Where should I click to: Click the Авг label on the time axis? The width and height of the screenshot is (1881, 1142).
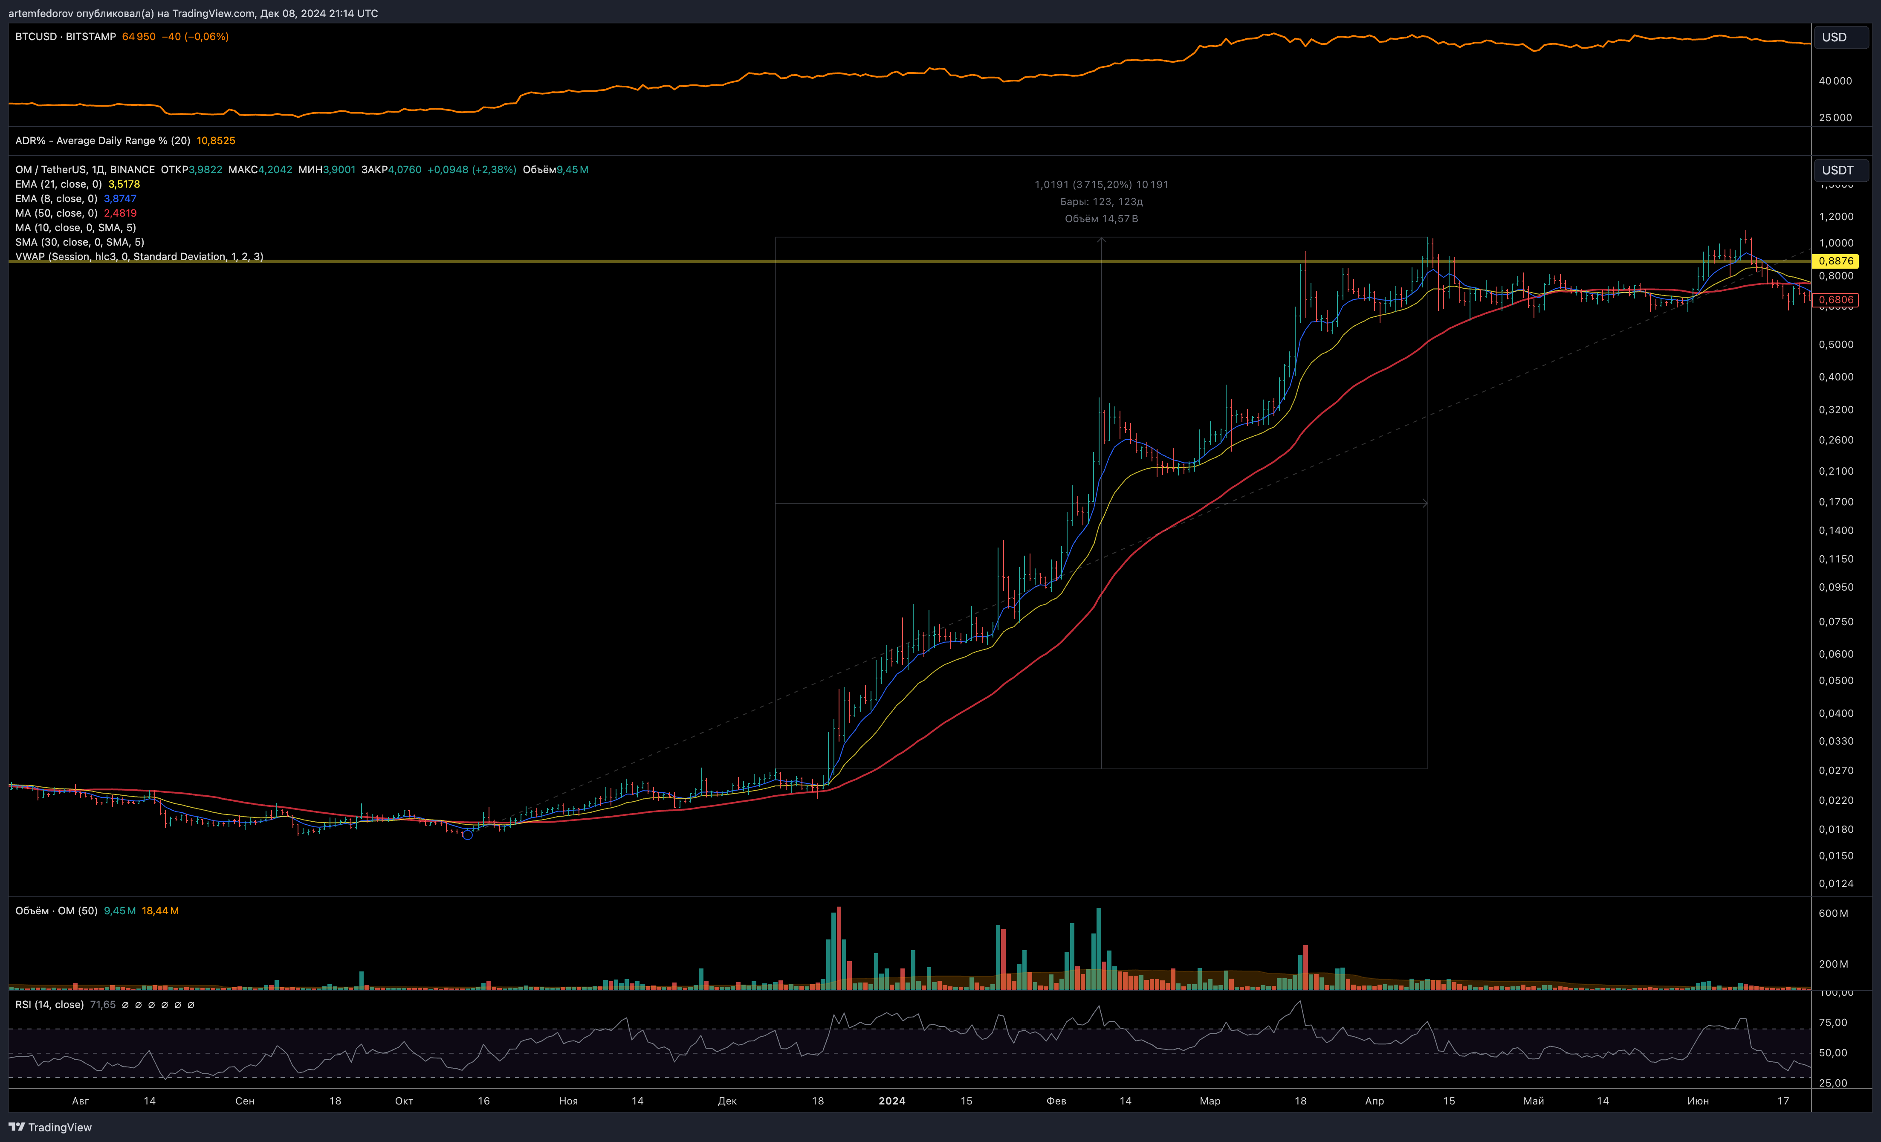[x=80, y=1101]
